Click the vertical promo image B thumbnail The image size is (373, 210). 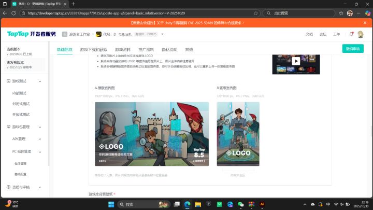238,134
